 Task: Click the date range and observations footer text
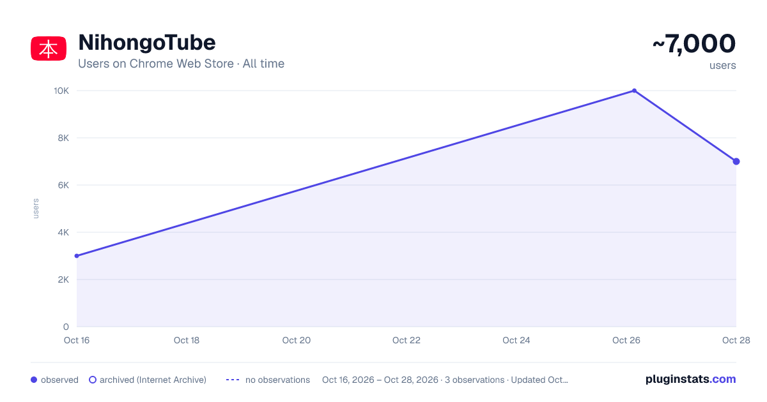445,380
